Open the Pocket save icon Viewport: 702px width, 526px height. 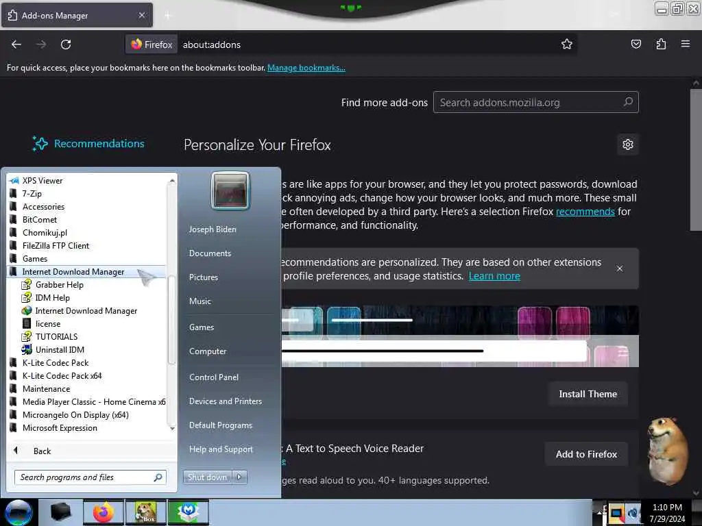636,44
